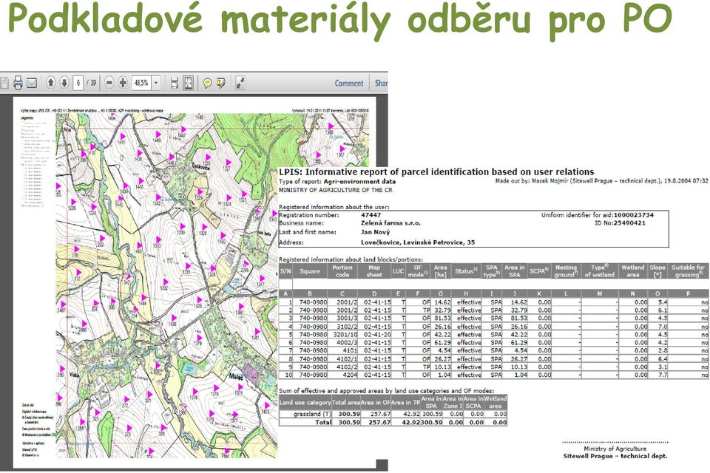The height and width of the screenshot is (473, 710).
Task: Click the 'Type of wetland' column header
Action: [600, 271]
